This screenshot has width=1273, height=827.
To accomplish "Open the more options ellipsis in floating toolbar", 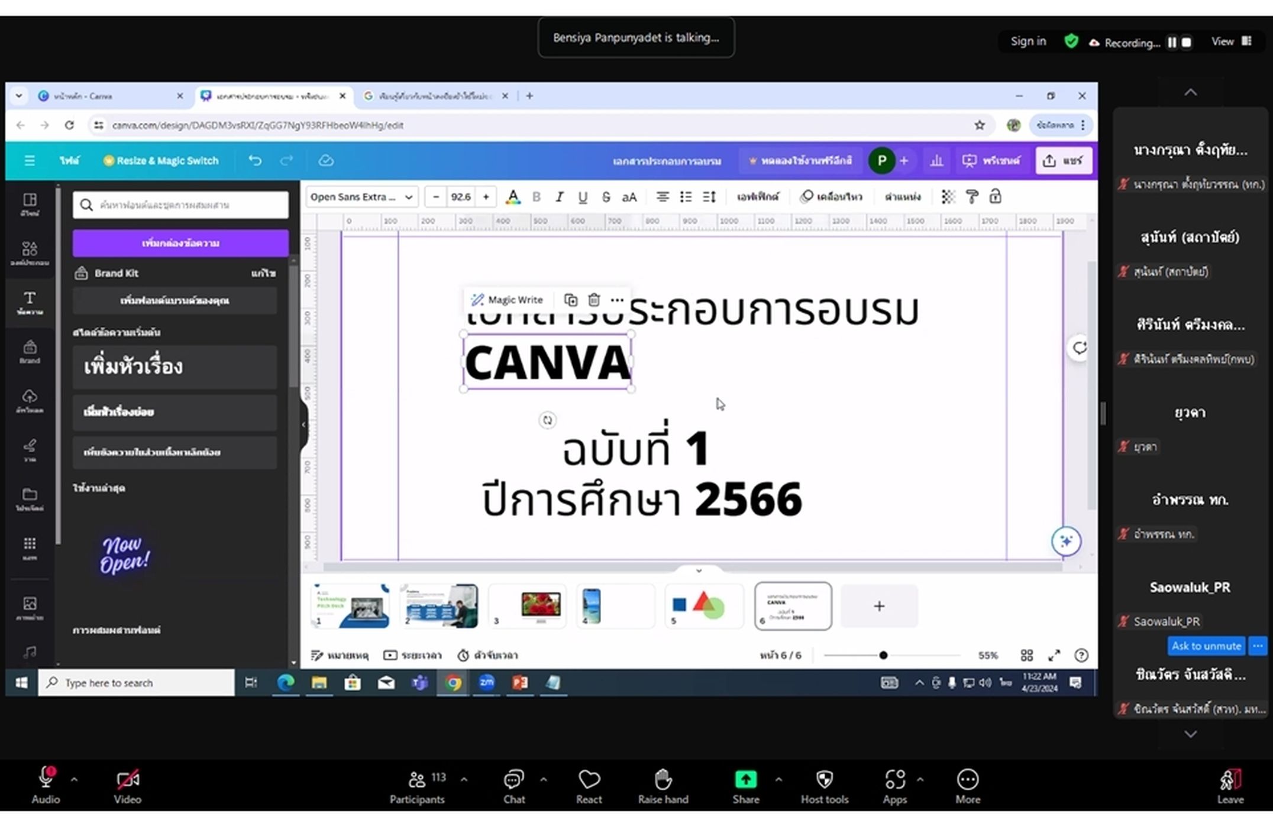I will pyautogui.click(x=617, y=300).
